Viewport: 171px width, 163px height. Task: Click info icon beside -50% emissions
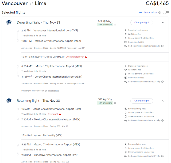115,103
